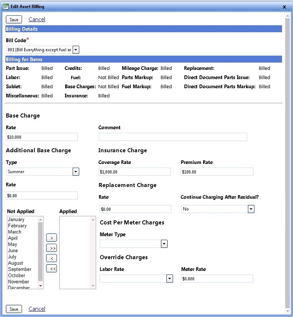Click the dialog scrollbar up arrow
The image size is (293, 317).
(287, 15)
